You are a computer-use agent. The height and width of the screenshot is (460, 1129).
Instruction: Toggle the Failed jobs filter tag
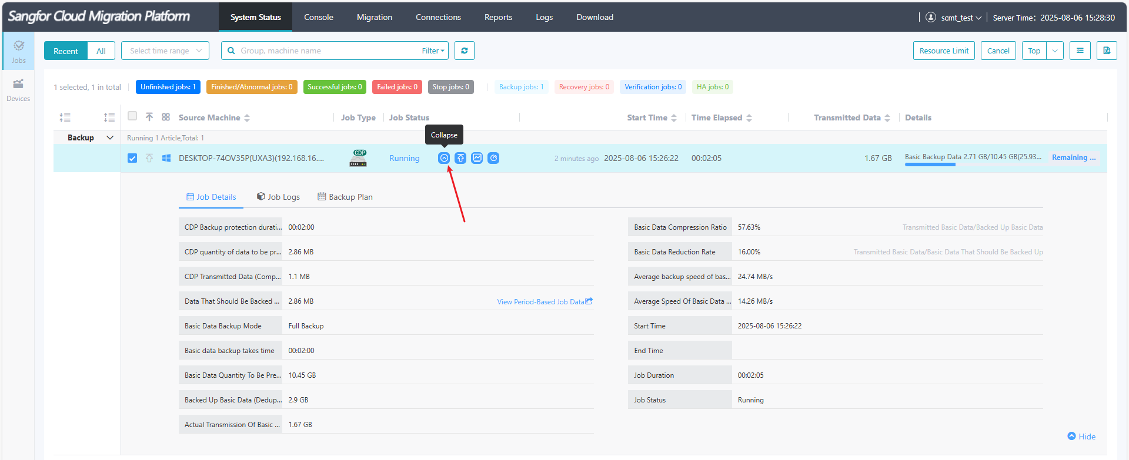398,87
